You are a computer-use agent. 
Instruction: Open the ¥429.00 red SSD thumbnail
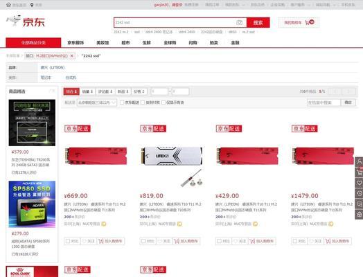pyautogui.click(x=247, y=156)
